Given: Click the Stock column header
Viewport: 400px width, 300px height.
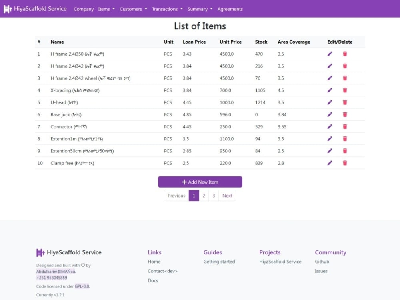Looking at the screenshot, I should (261, 42).
